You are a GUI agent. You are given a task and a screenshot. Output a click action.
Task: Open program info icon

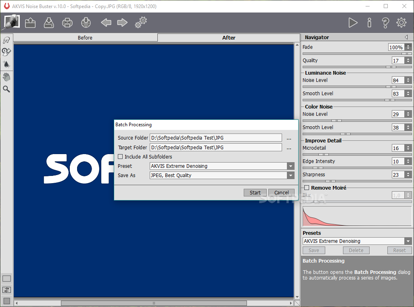(369, 23)
